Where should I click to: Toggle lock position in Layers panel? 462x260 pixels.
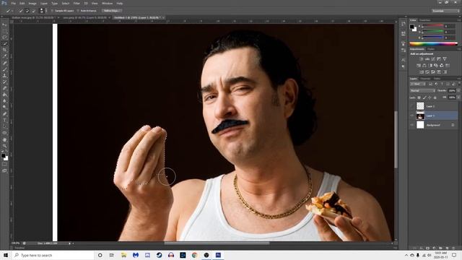[430, 97]
